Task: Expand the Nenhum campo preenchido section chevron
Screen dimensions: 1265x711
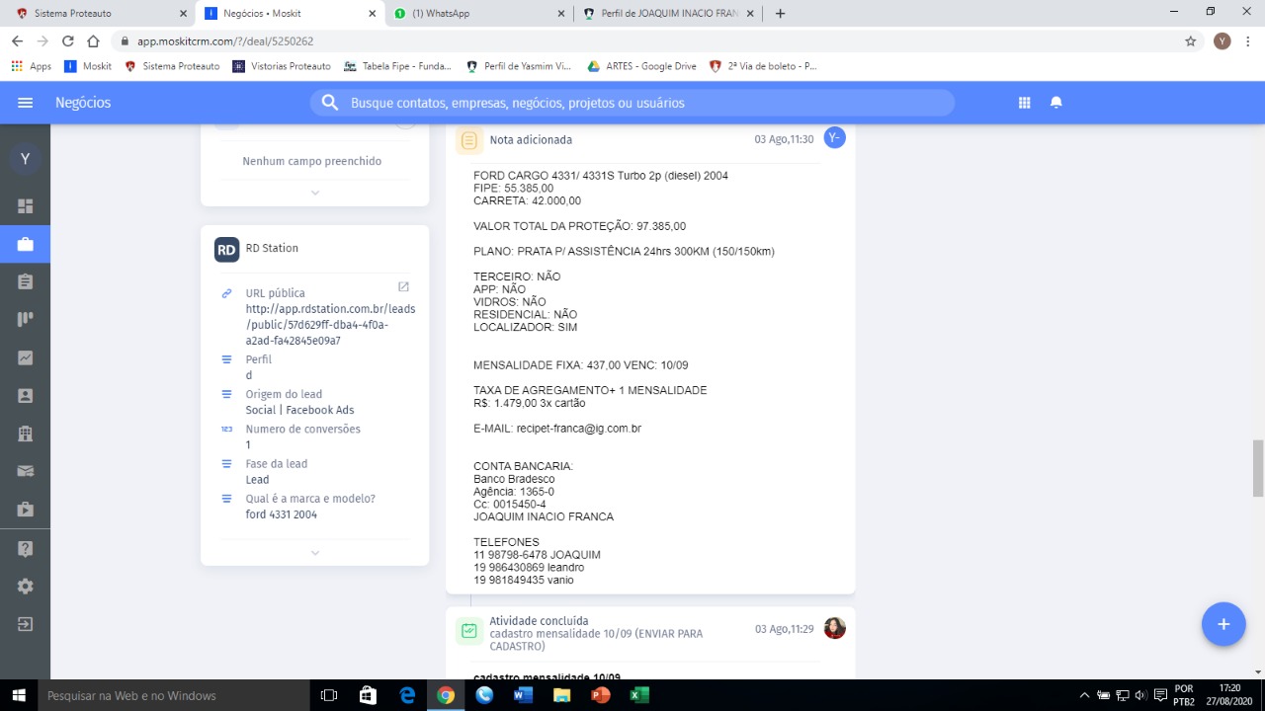Action: (315, 193)
